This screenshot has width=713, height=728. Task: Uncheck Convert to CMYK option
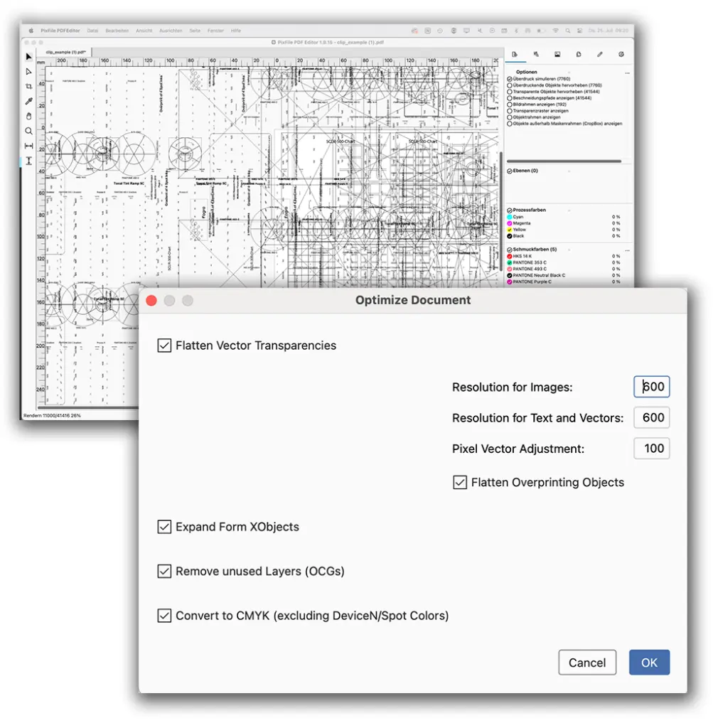point(164,616)
